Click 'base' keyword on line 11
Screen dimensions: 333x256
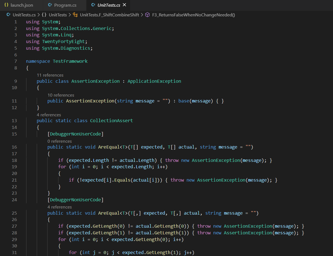pyautogui.click(x=184, y=101)
